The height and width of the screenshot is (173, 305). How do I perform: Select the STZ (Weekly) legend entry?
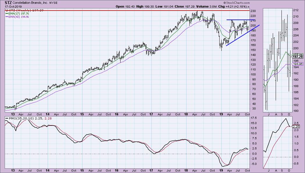(24, 10)
